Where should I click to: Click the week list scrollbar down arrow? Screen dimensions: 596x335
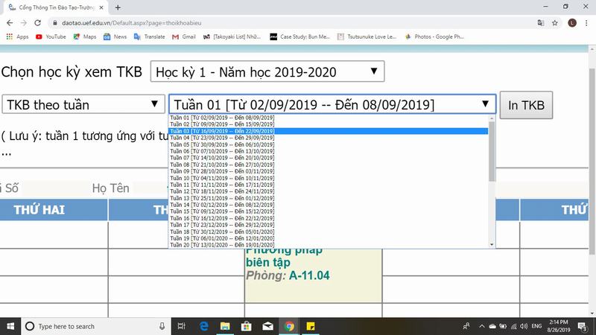click(492, 244)
